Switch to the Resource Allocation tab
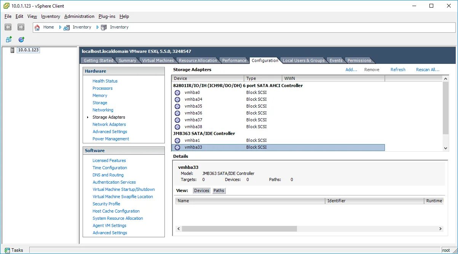458x254 pixels. (x=198, y=60)
